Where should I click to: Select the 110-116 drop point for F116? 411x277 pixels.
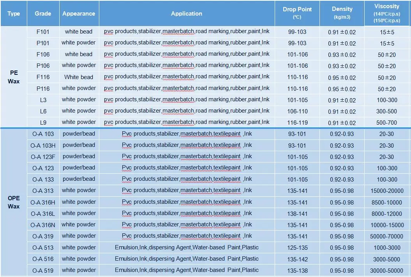tap(297, 77)
